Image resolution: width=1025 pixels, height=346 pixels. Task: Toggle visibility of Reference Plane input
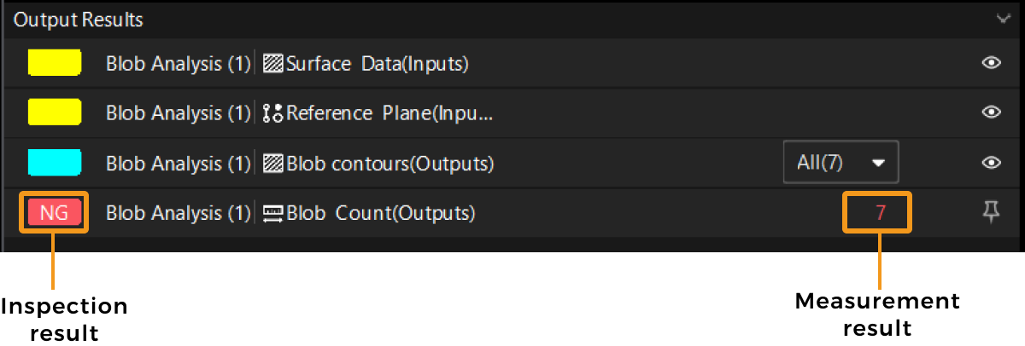[991, 112]
